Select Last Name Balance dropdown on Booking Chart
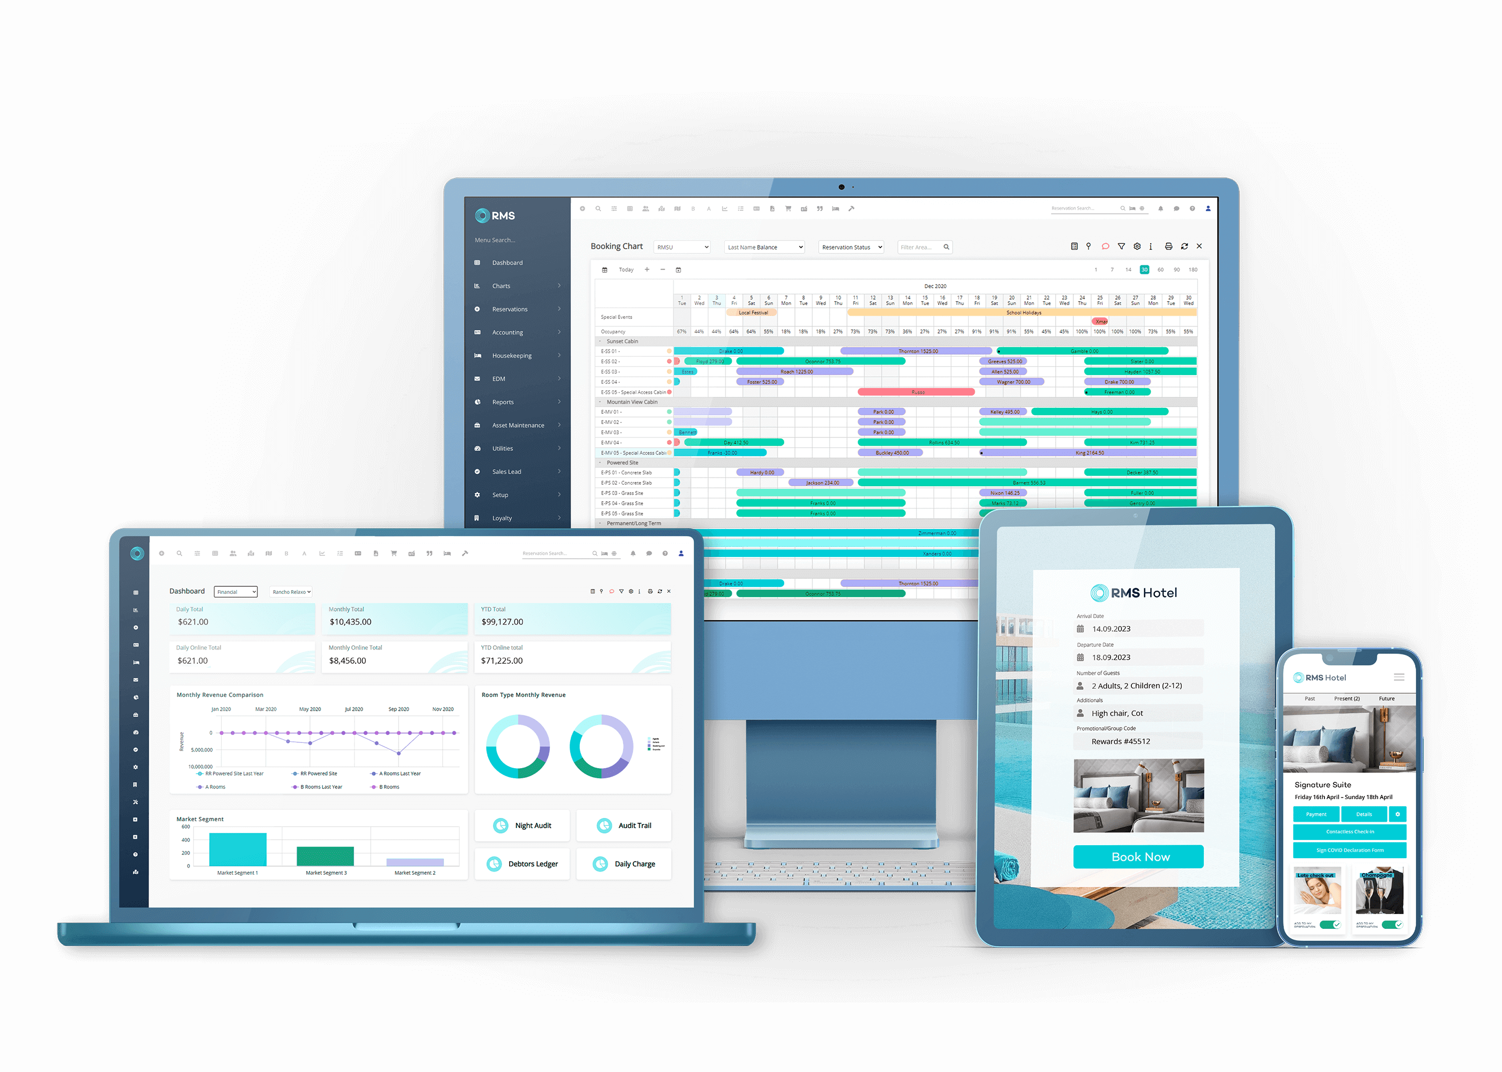 (x=764, y=248)
